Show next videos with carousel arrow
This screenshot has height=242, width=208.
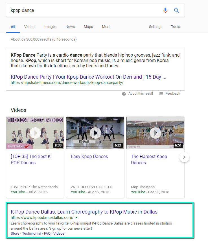[184, 157]
